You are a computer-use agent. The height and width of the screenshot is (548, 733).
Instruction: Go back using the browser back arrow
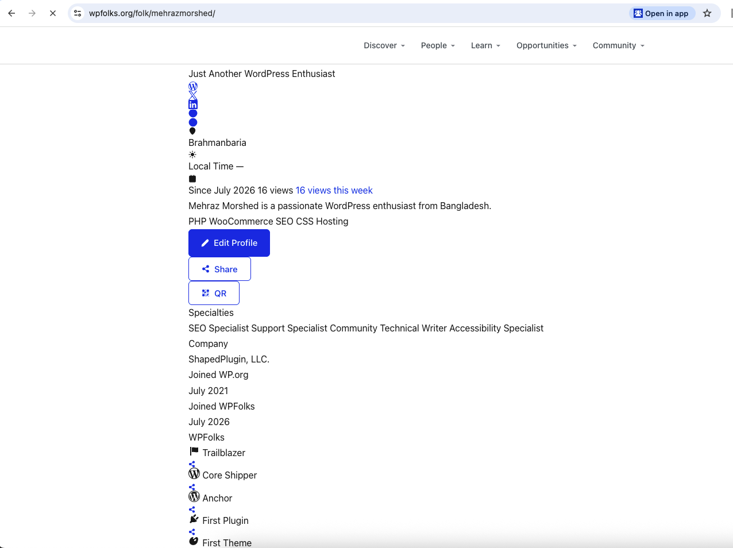pos(11,13)
